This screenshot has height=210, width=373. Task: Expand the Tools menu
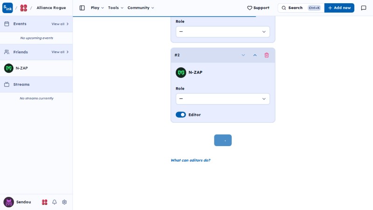coord(116,8)
